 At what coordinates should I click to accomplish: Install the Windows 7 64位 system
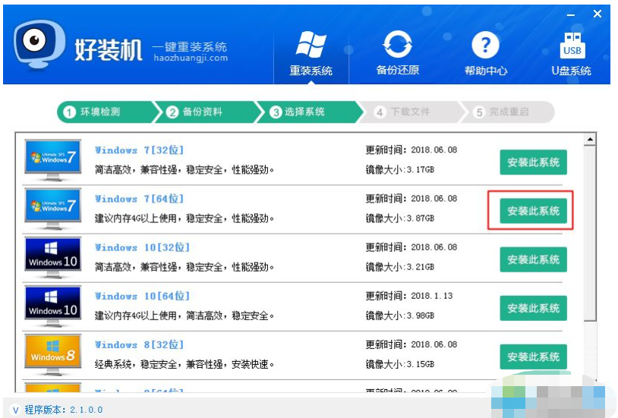pos(533,211)
